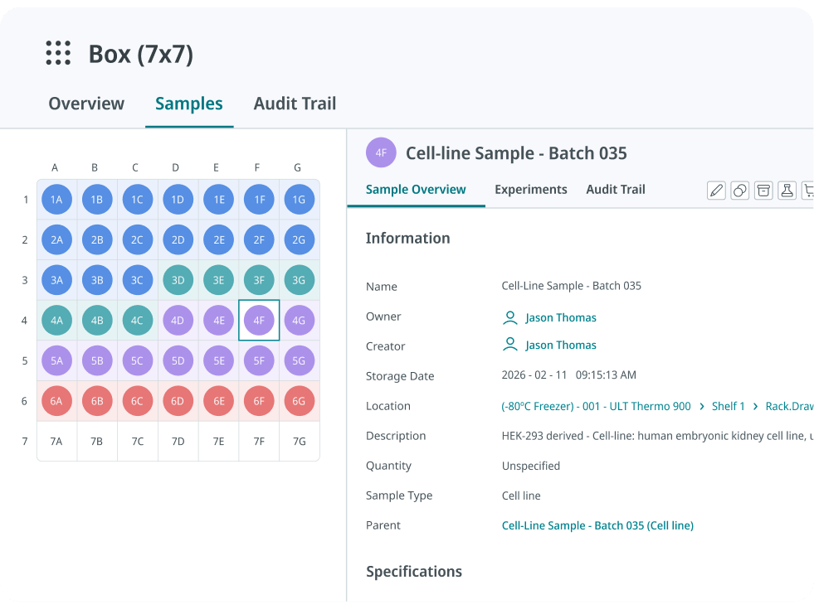Click the Storage Date value 2026 - 02 - 11
Image resolution: width=814 pixels, height=609 pixels.
(x=534, y=375)
